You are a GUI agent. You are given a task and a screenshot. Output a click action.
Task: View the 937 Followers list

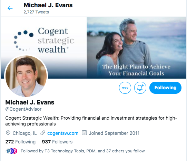coord(57,142)
